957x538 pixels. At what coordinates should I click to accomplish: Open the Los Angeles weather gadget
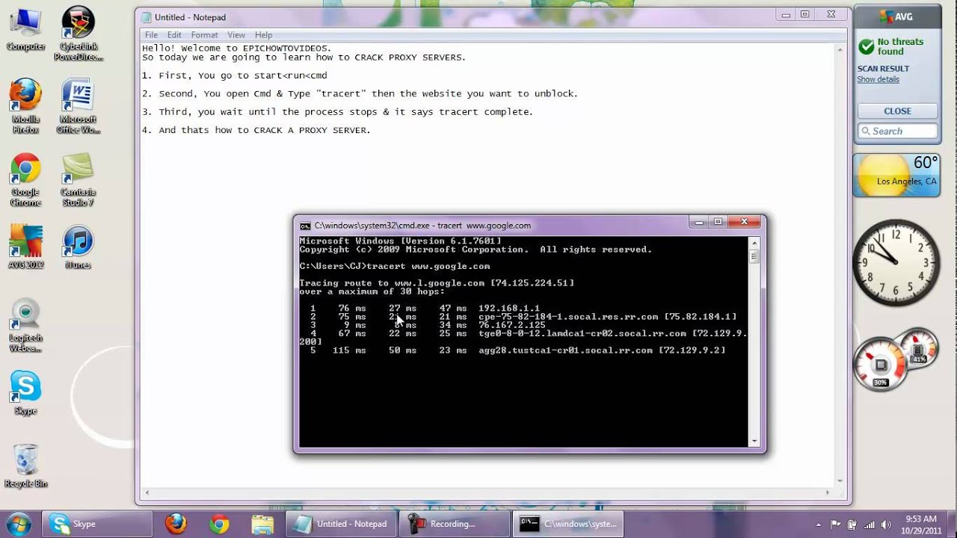(897, 175)
